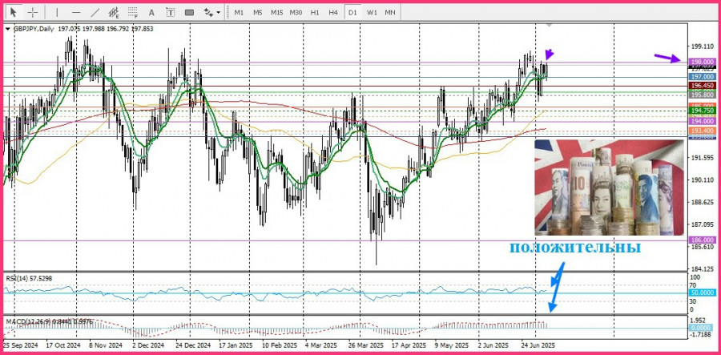721x355 pixels.
Task: Pick the Vertical Line drawing tool
Action: (x=57, y=12)
